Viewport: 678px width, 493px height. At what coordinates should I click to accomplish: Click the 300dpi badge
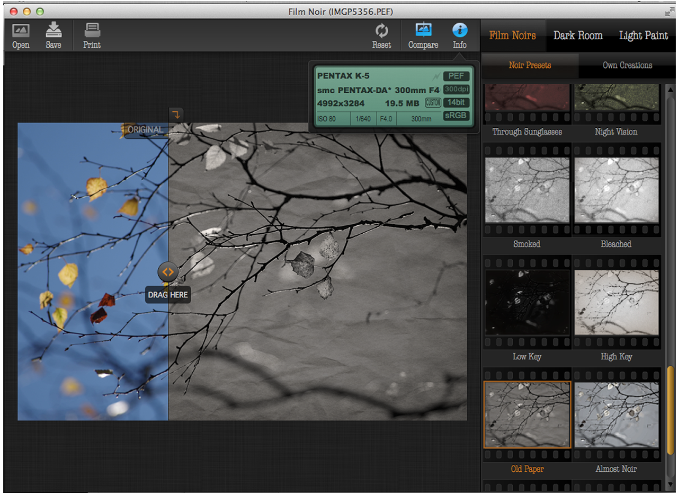[x=456, y=90]
